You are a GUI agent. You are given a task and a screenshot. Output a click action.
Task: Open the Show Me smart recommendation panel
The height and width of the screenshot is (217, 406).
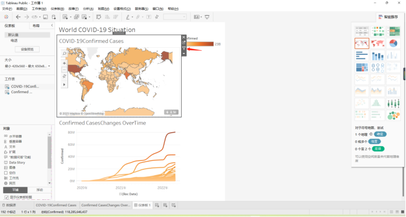coord(388,17)
